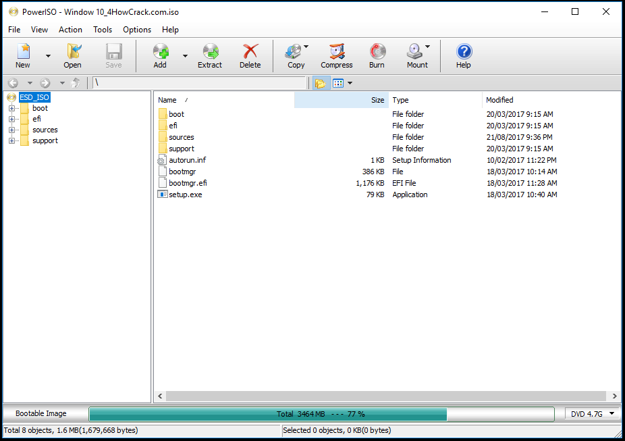Click the 1,176 KB size cell

(x=370, y=184)
